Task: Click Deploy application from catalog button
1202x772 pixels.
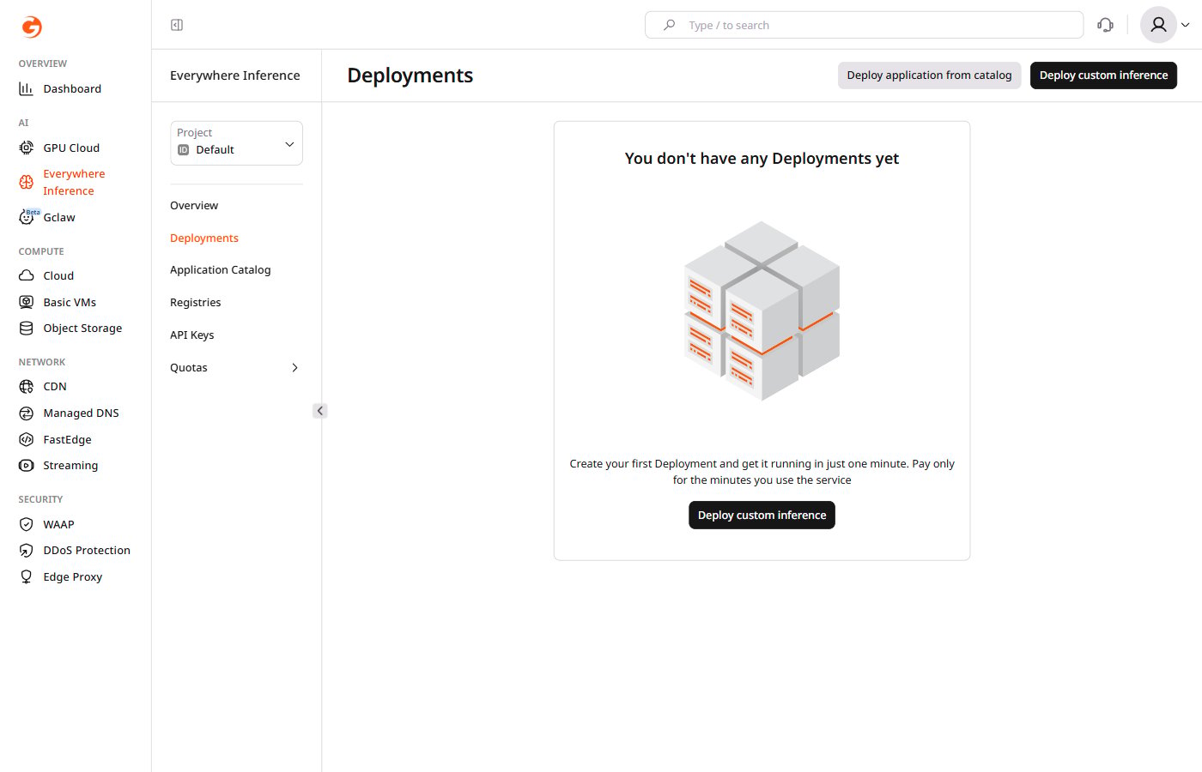Action: 929,75
